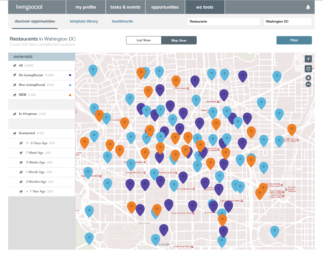The width and height of the screenshot is (323, 277).
Task: Select the orange pin near Gallaudet U Metro
Action: (x=292, y=129)
